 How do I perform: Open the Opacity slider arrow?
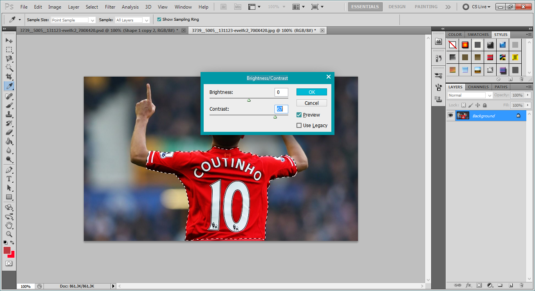[x=528, y=95]
